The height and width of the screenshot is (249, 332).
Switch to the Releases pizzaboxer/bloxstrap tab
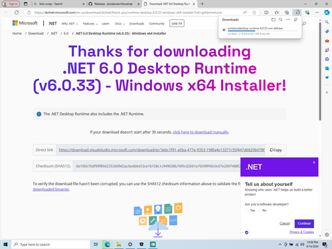tap(114, 4)
